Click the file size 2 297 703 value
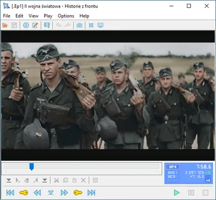216x200 pixels. [x=194, y=172]
